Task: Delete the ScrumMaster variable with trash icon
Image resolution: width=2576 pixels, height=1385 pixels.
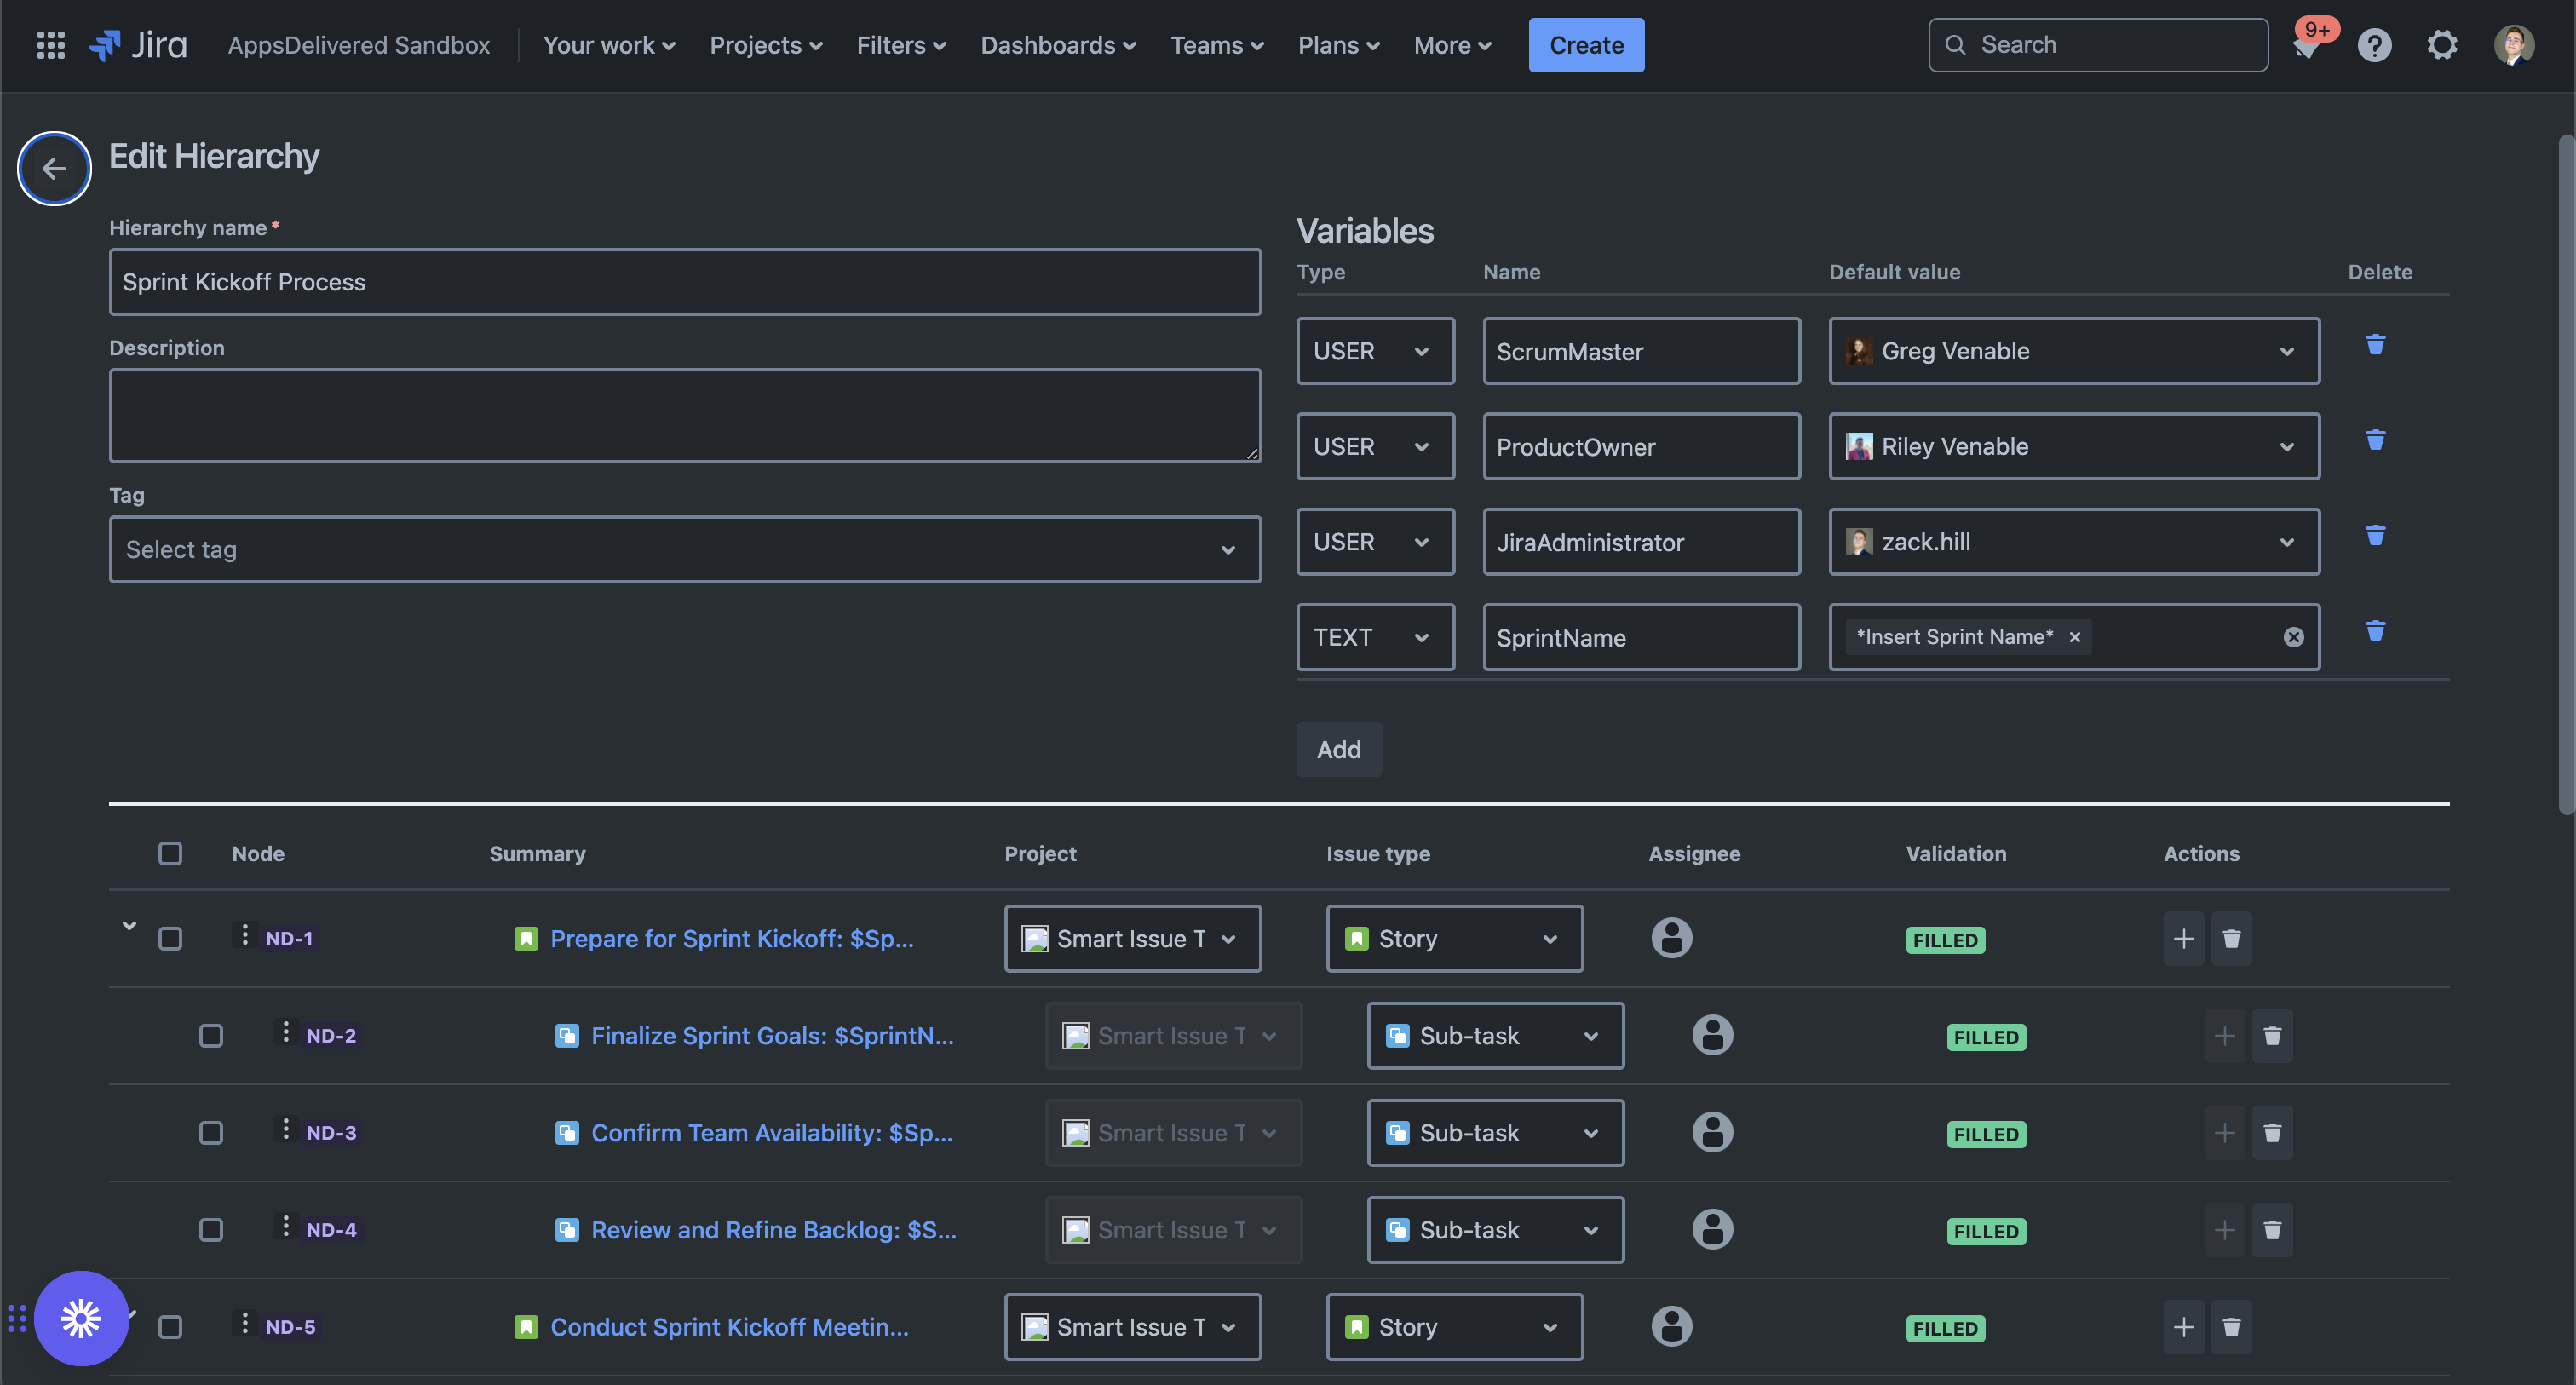Action: 2375,345
